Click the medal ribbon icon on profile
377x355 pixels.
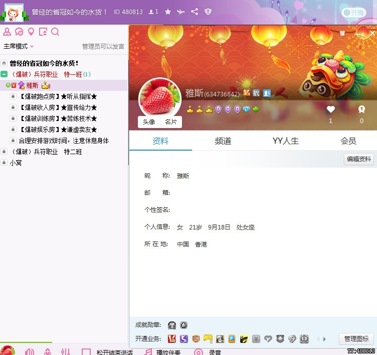(361, 109)
